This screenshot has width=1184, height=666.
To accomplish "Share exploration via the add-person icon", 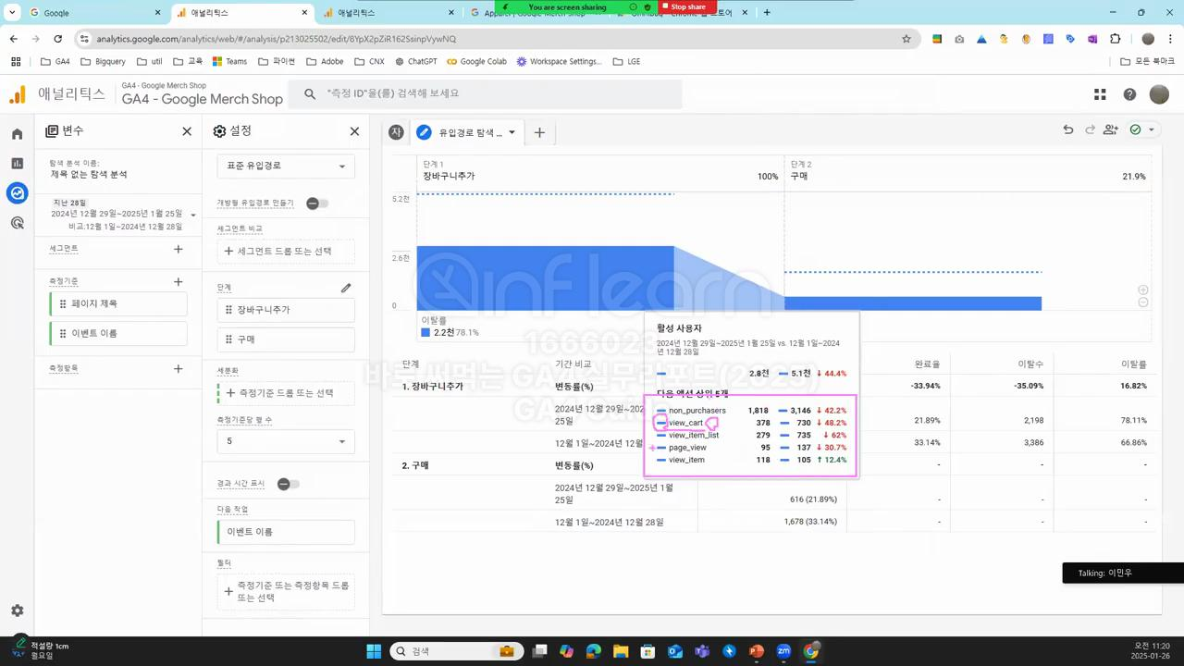I will click(x=1111, y=130).
